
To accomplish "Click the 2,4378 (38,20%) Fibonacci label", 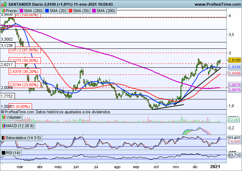I will click(x=25, y=72).
